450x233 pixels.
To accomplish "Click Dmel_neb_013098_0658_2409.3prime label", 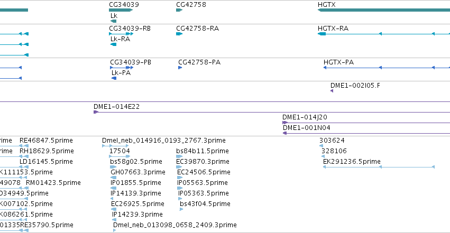I will (x=175, y=225).
